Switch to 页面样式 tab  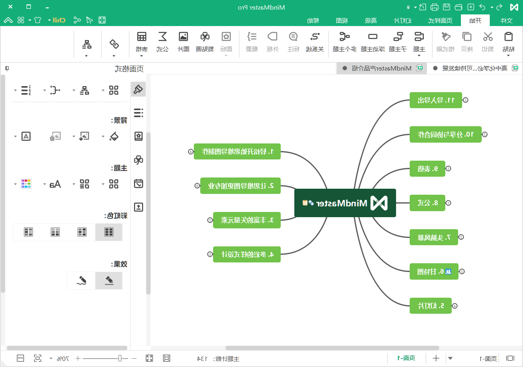pyautogui.click(x=441, y=20)
